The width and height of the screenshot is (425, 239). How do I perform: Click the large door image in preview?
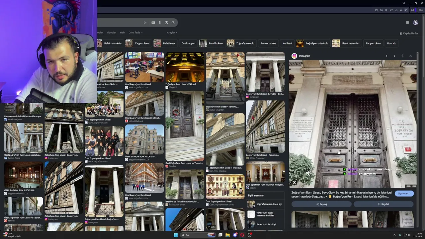click(353, 124)
